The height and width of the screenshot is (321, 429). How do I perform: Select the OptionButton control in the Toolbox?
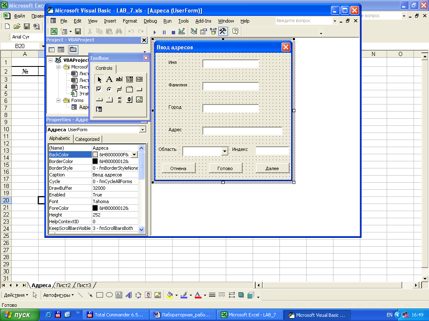tap(109, 89)
